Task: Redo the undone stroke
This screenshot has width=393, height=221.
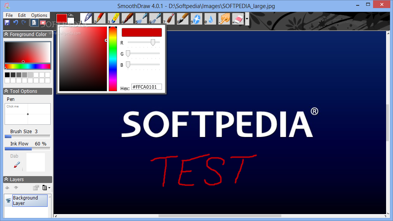Action: (x=24, y=23)
